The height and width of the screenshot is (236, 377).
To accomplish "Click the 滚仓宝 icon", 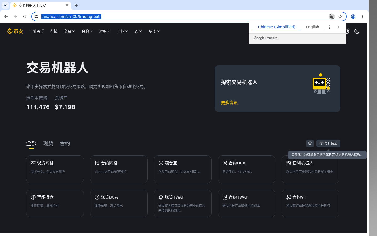I will 161,163.
